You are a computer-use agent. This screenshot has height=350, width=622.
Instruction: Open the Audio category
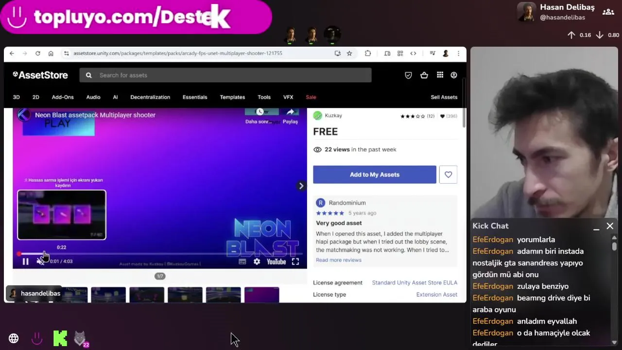coord(93,97)
